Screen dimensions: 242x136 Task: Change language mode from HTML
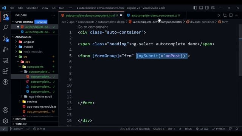(188, 129)
